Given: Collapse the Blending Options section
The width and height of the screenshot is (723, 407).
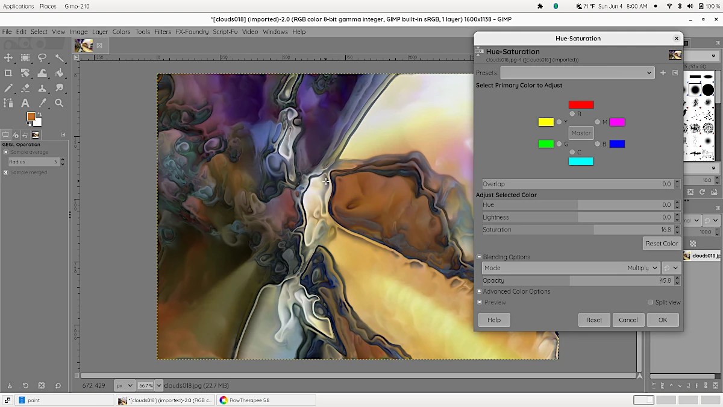Looking at the screenshot, I should tap(480, 257).
